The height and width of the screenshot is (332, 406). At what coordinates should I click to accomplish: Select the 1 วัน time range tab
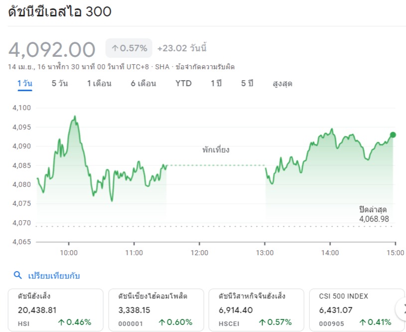[x=25, y=83]
